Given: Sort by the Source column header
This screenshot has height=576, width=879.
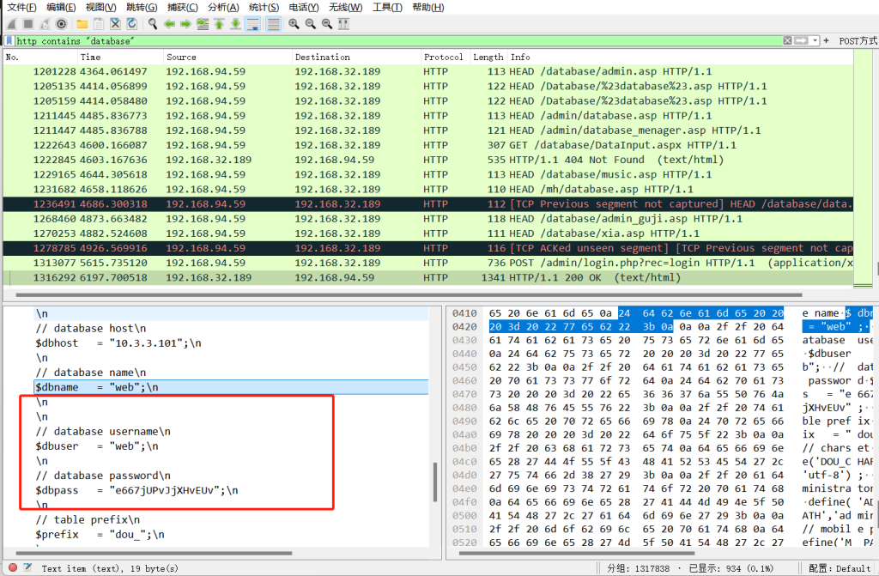Looking at the screenshot, I should (227, 57).
